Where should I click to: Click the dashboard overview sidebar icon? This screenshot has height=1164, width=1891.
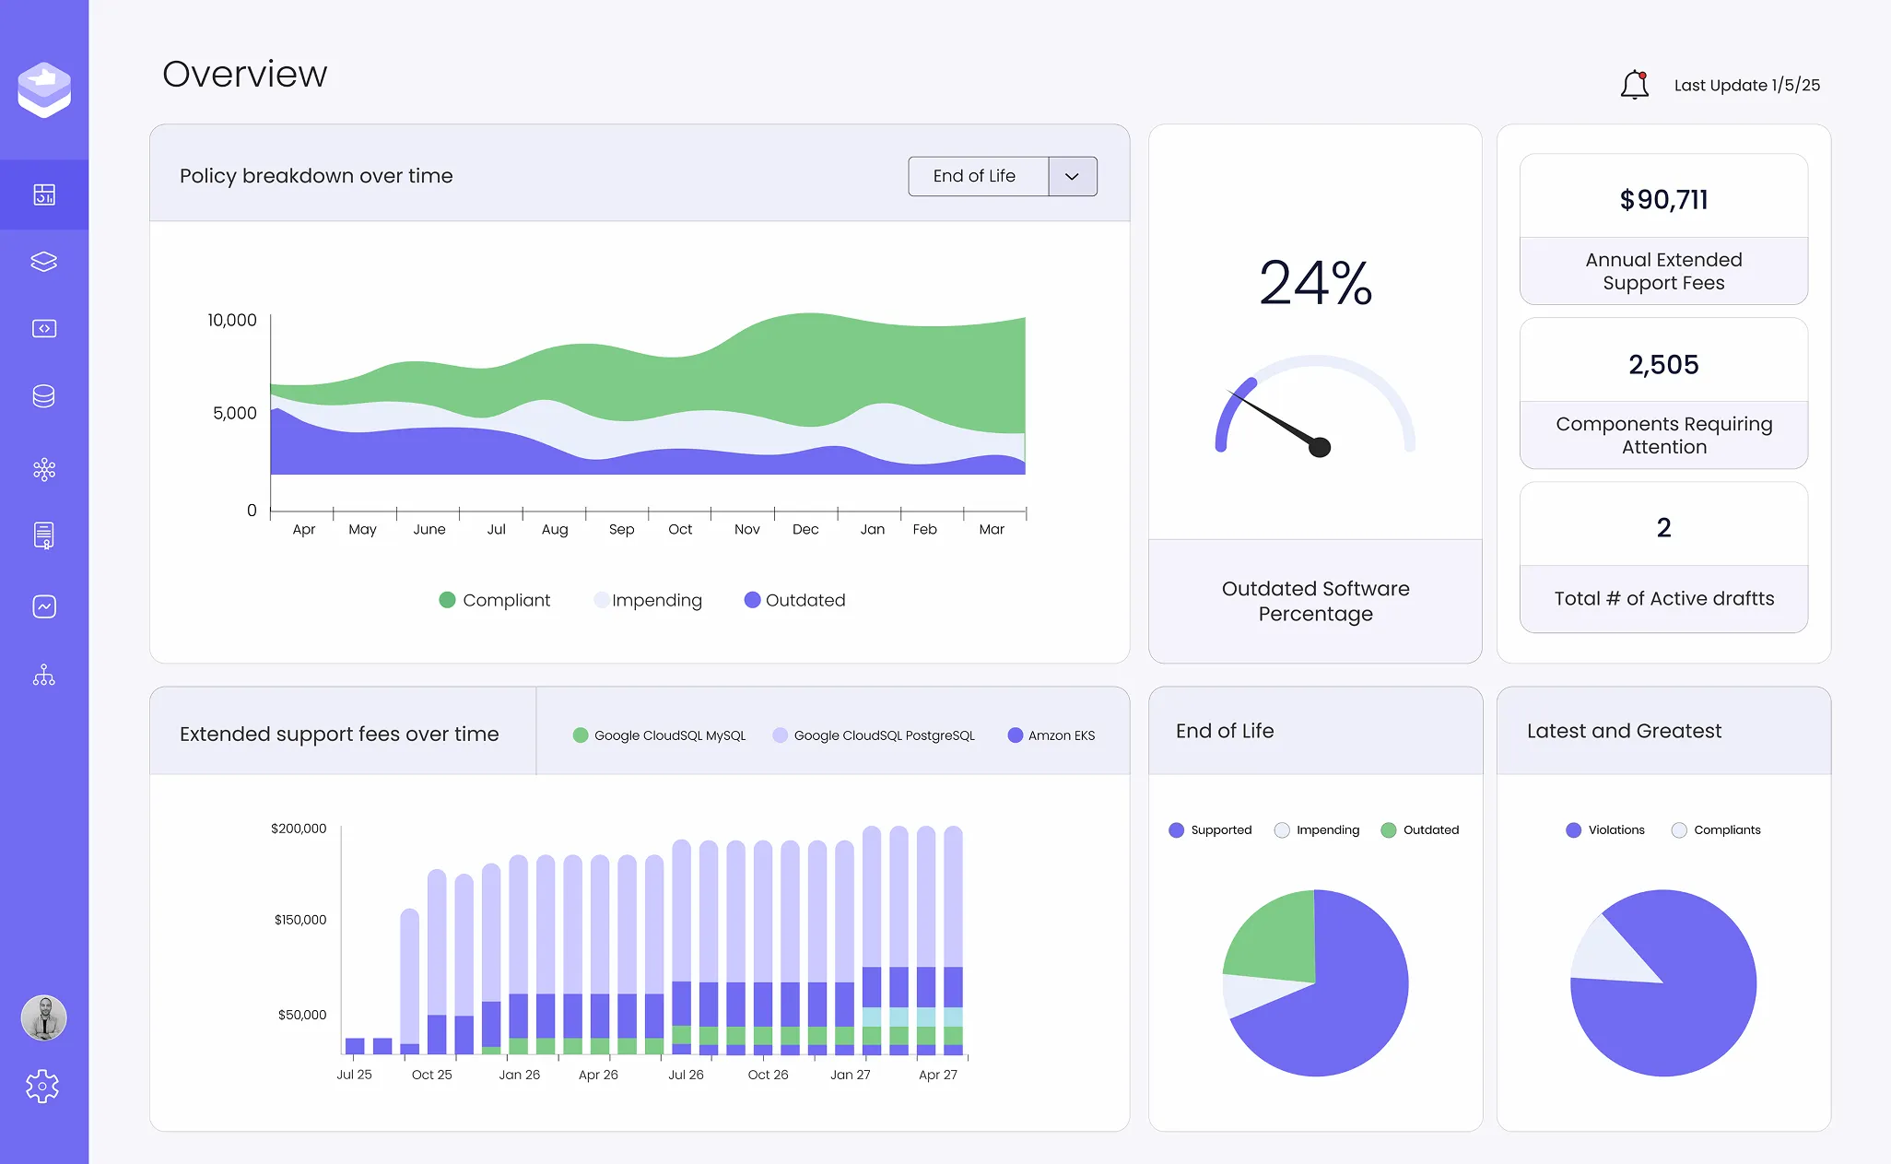(x=44, y=194)
